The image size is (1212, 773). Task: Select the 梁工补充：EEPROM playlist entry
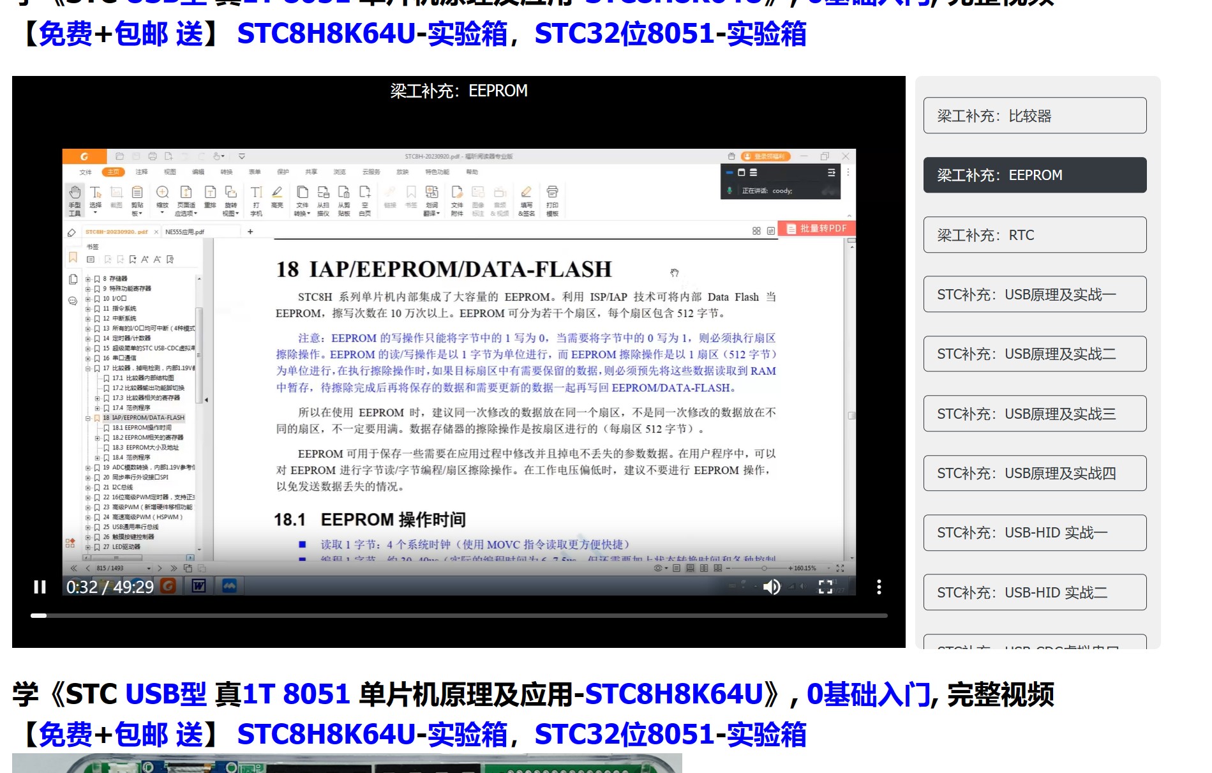[1035, 175]
